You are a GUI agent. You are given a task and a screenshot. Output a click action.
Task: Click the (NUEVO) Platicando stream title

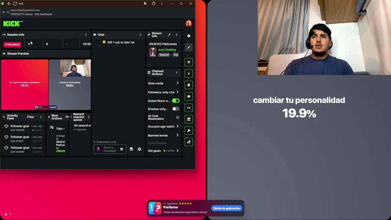[x=163, y=44]
